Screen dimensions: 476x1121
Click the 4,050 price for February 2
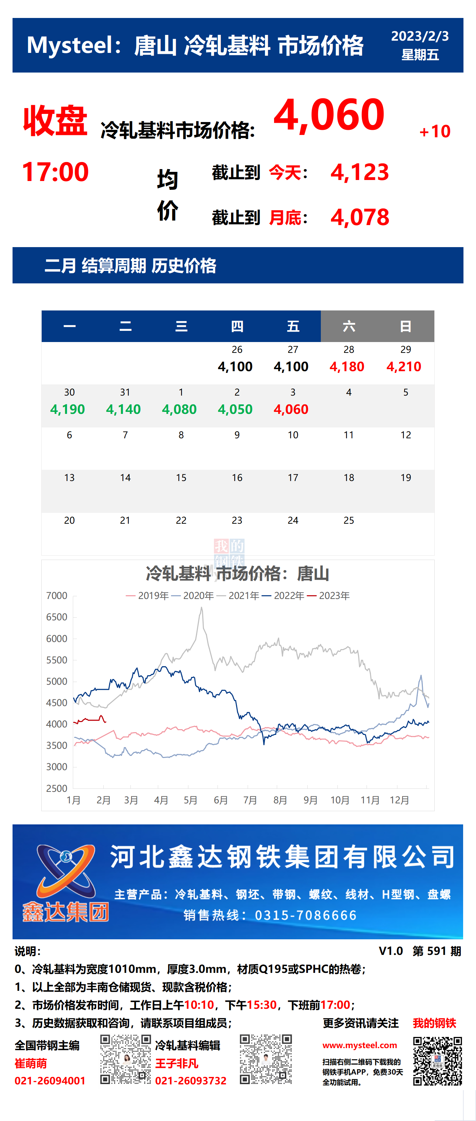click(x=235, y=409)
